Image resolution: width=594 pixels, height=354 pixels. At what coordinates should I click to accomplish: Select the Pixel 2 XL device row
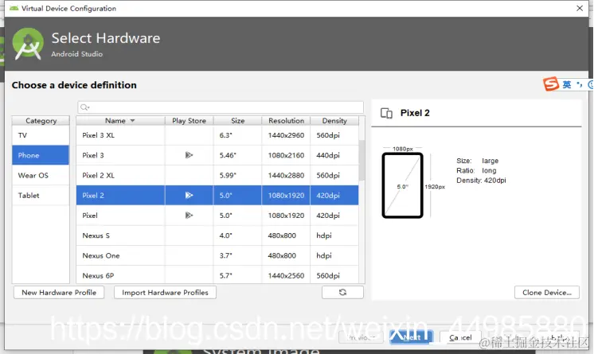point(217,175)
